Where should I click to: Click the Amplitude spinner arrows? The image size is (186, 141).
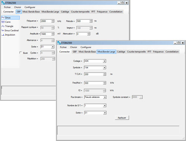53,34
